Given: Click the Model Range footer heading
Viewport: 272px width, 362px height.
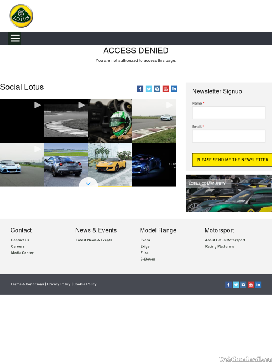Looking at the screenshot, I should click(158, 230).
